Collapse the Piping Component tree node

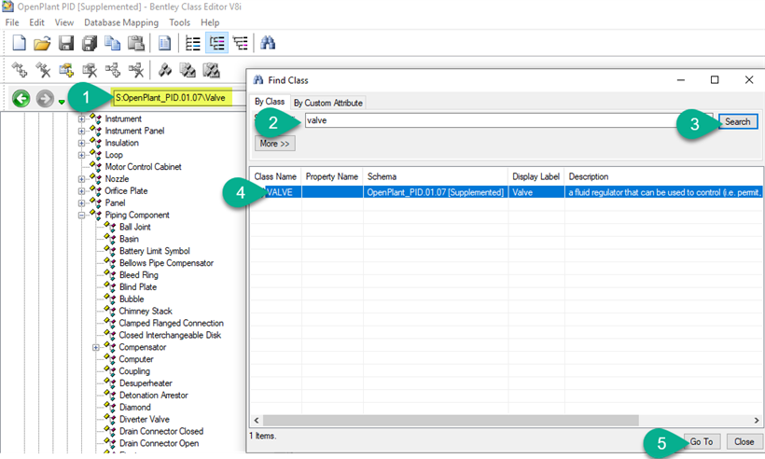81,216
